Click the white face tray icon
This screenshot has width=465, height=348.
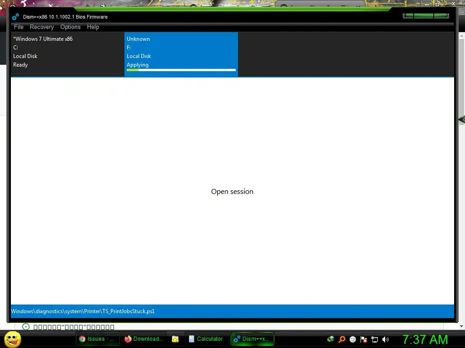click(352, 339)
